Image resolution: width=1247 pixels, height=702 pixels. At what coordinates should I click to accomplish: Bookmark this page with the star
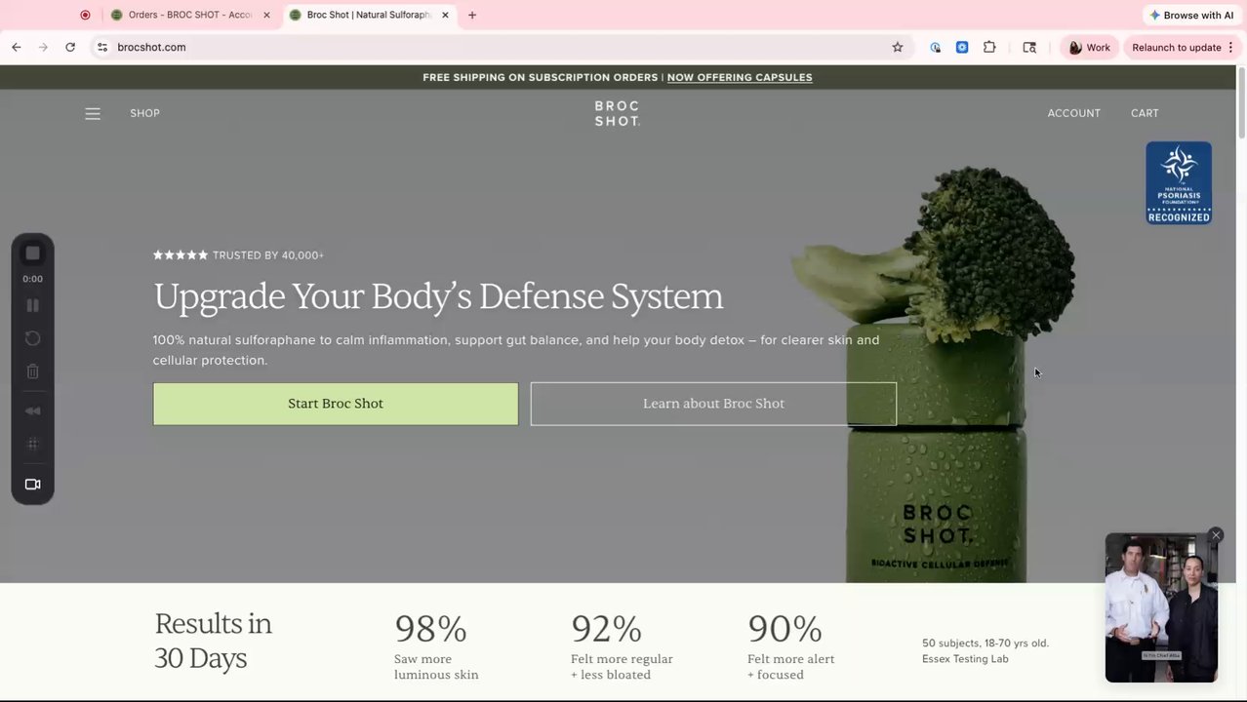coord(898,47)
